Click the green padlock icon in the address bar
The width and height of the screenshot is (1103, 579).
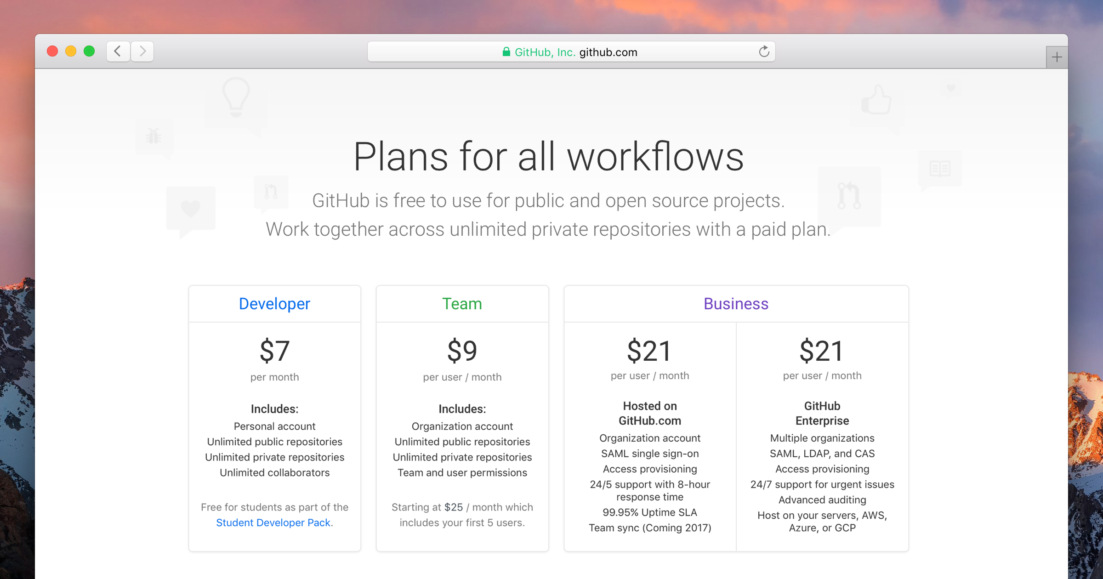pyautogui.click(x=506, y=52)
